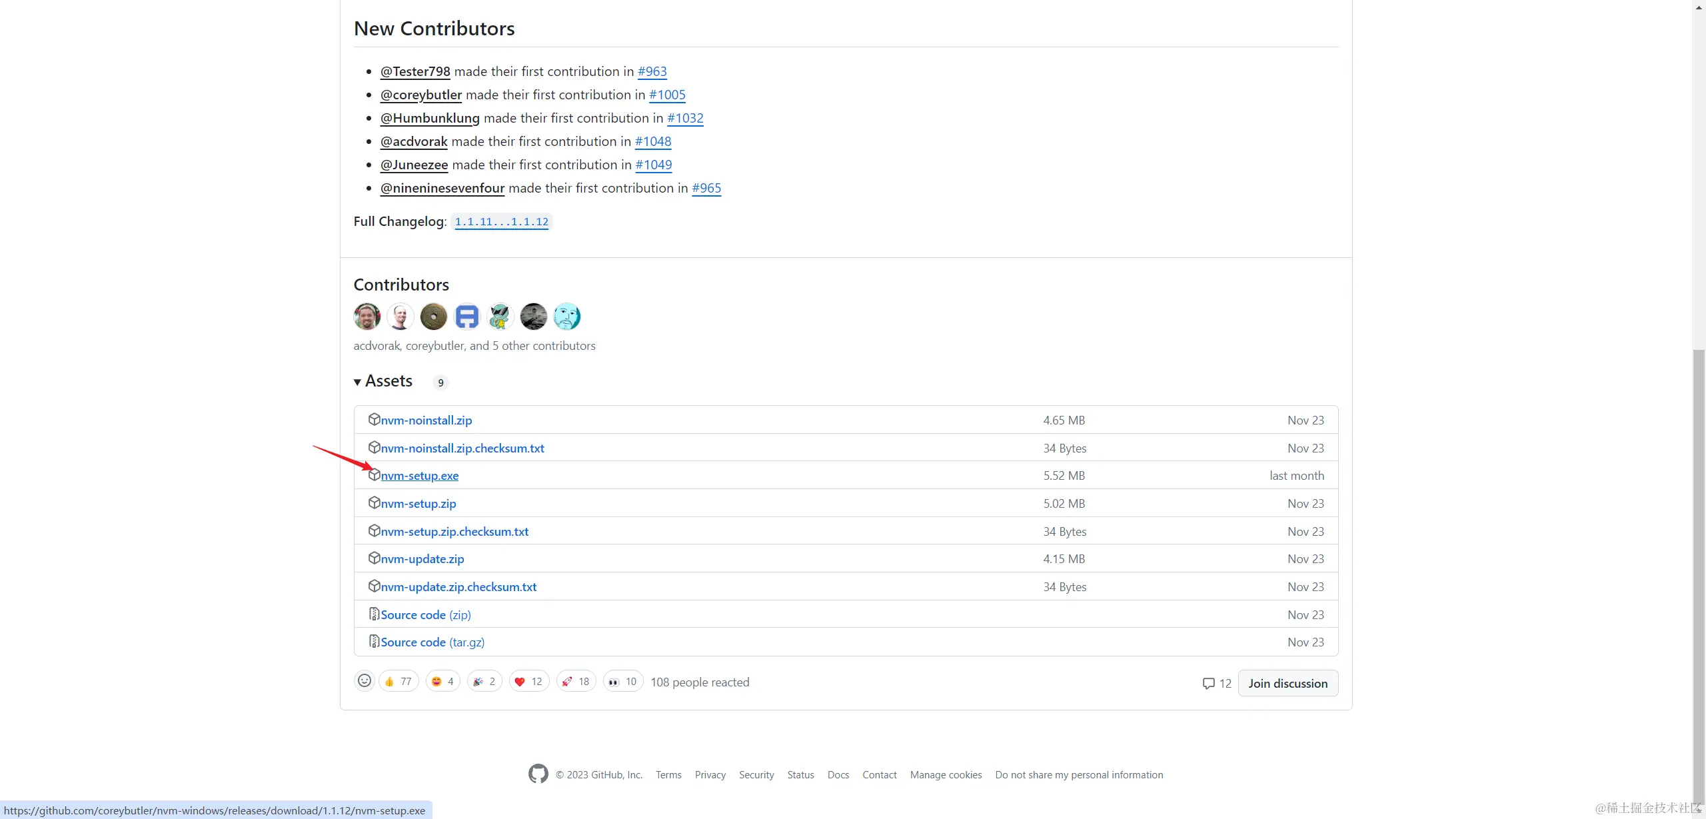Download Source code (tar.gz)
The width and height of the screenshot is (1706, 819).
[432, 642]
